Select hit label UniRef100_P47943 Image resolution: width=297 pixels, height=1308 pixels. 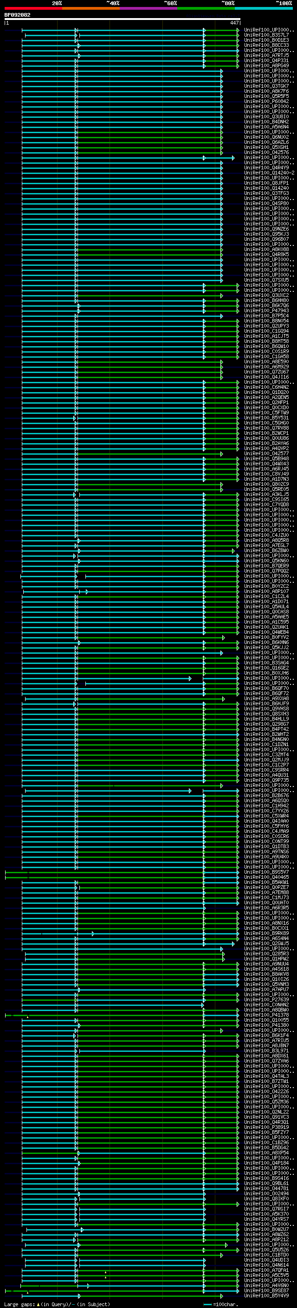pos(266,311)
